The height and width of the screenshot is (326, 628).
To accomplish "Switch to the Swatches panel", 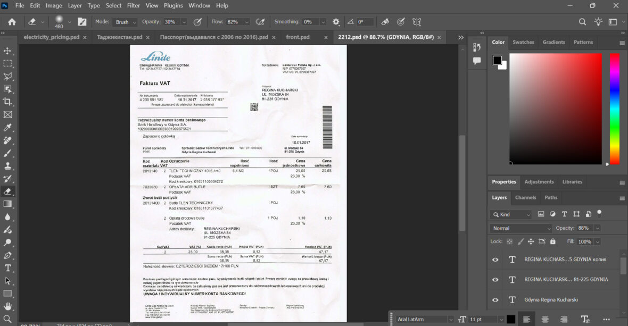I will 523,42.
